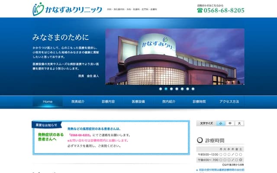The width and height of the screenshot is (277, 173).
Task: Select the second highlighted slideshow dot
Action: coord(166,89)
